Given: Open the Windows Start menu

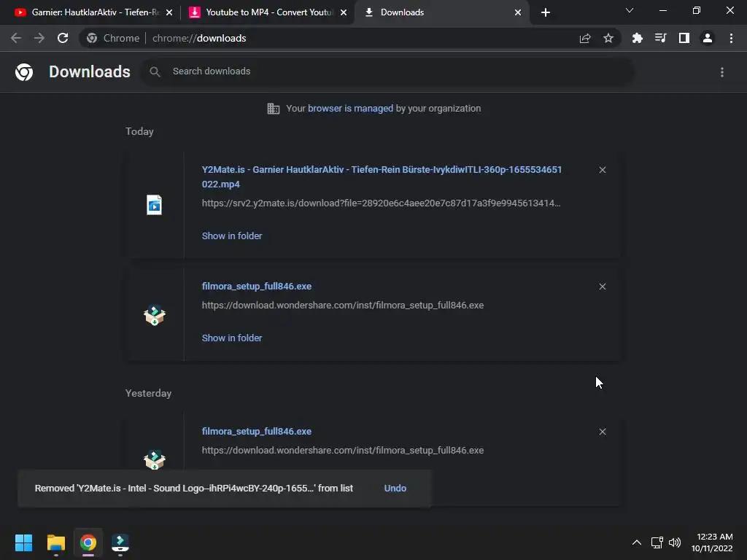Looking at the screenshot, I should 23,542.
